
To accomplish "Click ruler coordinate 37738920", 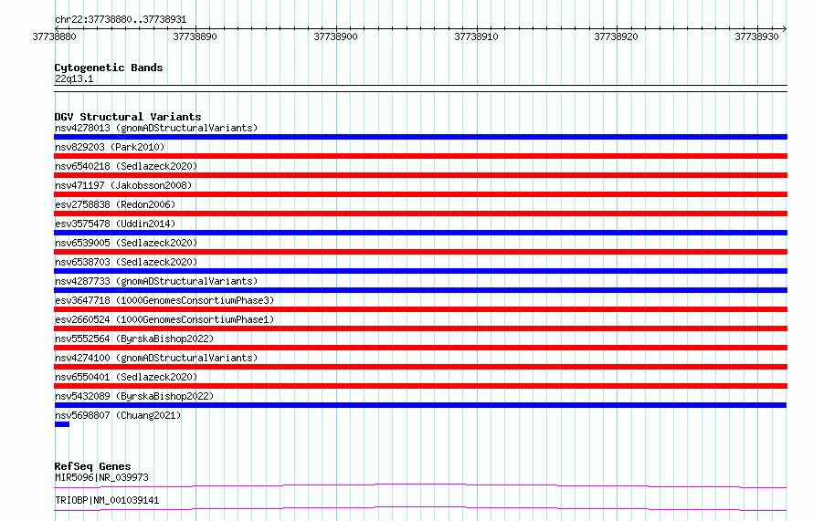I will [x=616, y=36].
